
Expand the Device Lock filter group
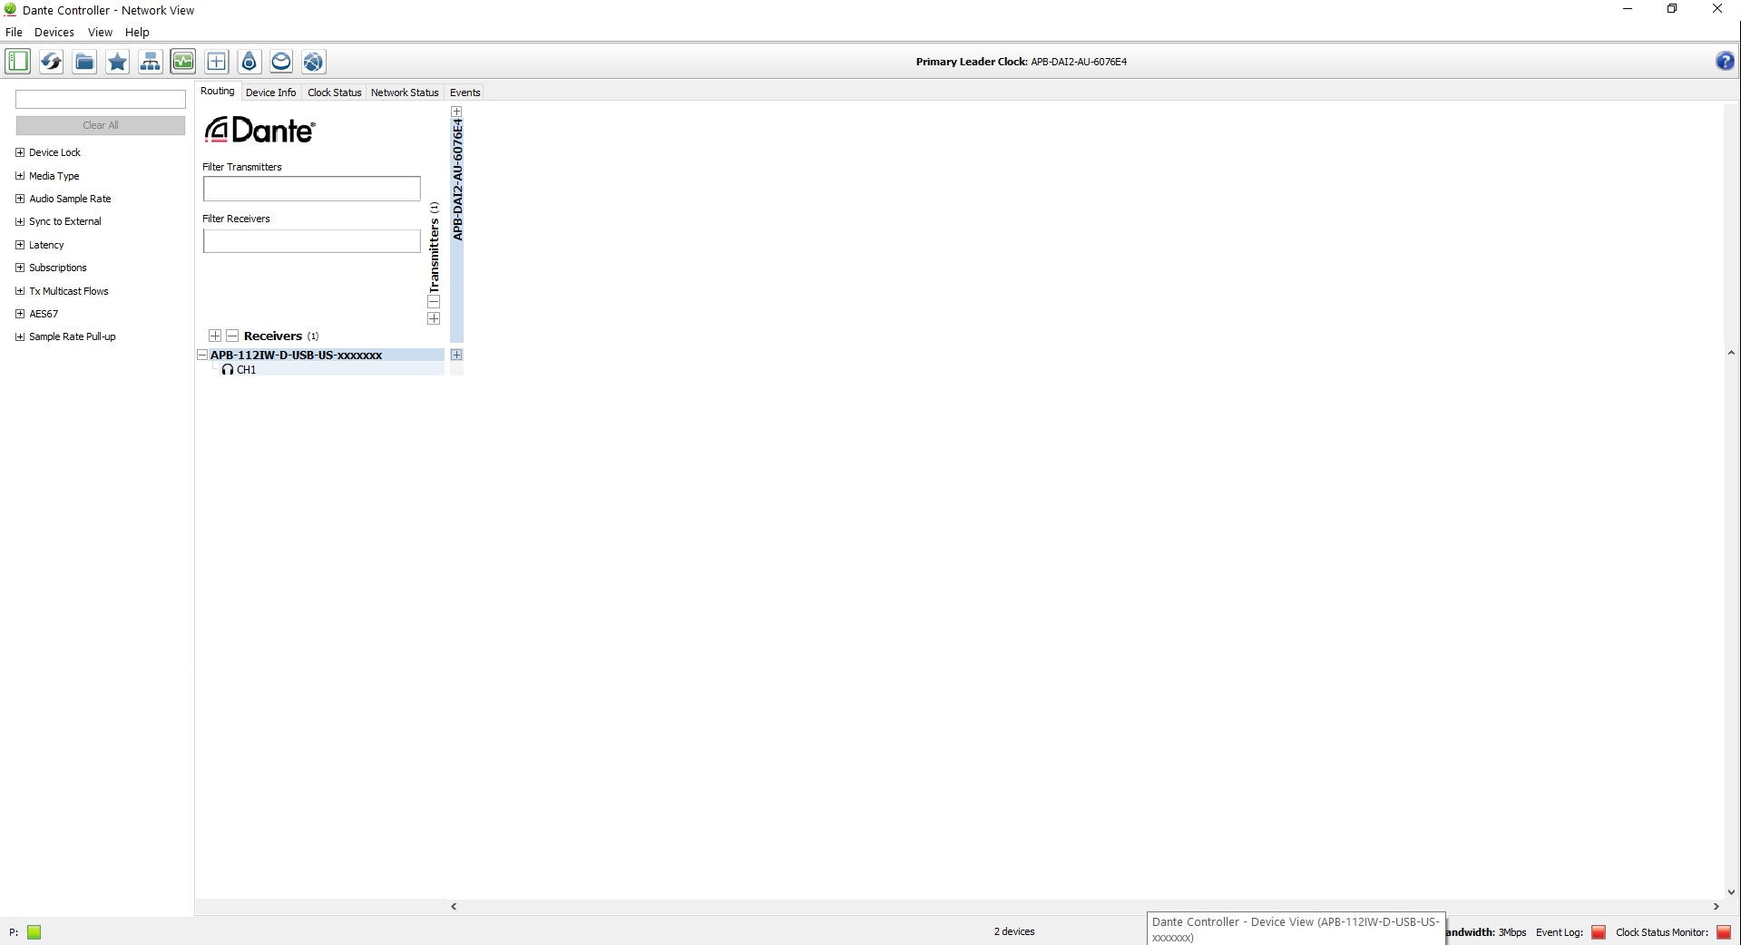point(20,152)
